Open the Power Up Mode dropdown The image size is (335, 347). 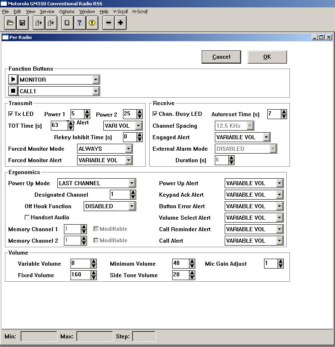point(132,183)
